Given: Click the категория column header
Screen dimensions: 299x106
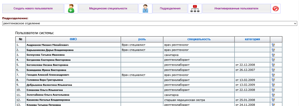Looking at the screenshot, I should point(252,39).
